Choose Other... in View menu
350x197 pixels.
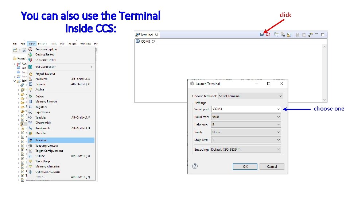click(x=61, y=177)
